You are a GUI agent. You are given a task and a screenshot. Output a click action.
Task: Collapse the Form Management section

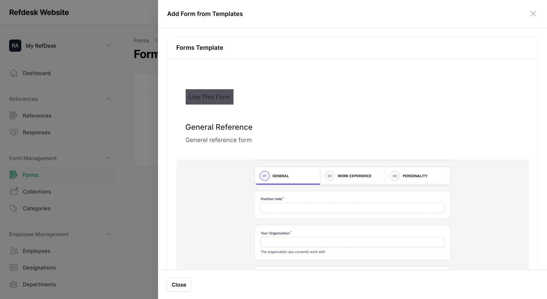click(109, 158)
